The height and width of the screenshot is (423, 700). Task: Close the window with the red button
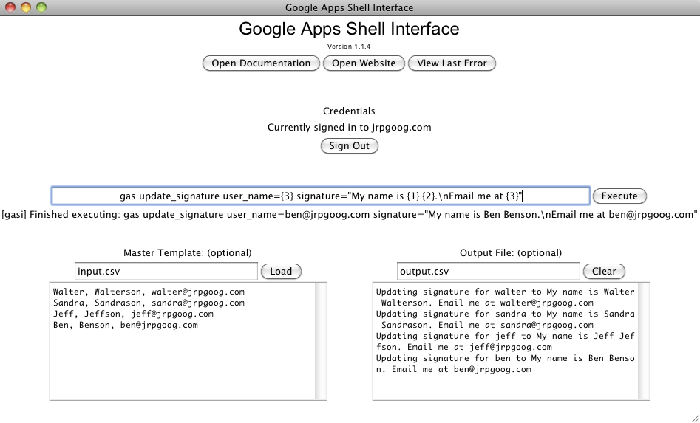click(10, 7)
